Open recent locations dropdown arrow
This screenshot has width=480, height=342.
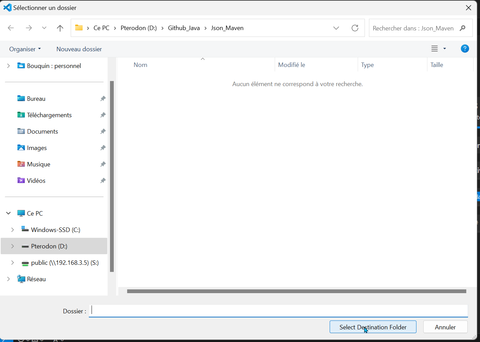[44, 28]
